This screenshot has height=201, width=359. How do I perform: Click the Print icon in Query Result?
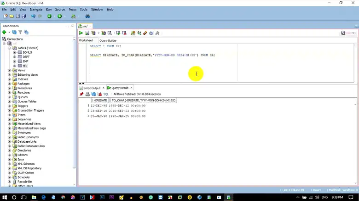click(87, 94)
